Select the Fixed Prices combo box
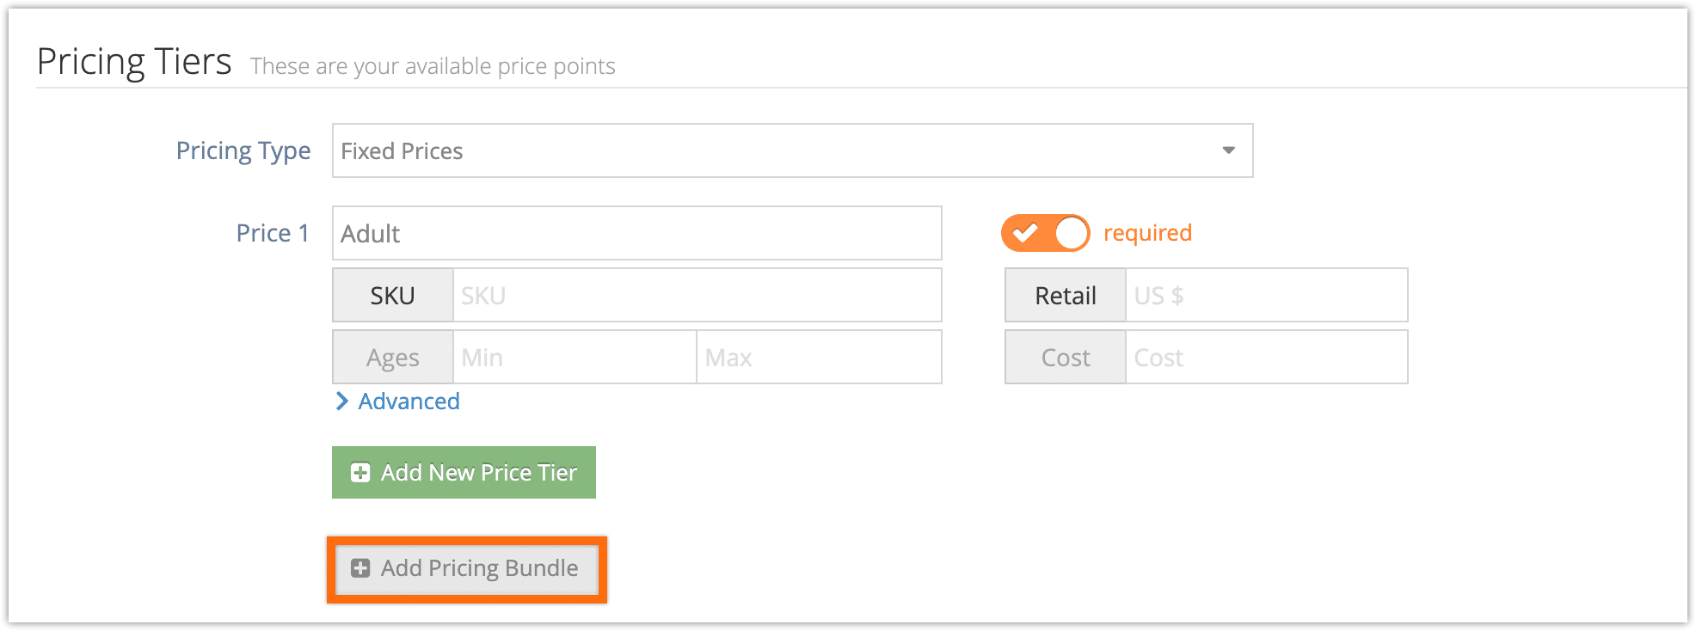The width and height of the screenshot is (1696, 631). (x=792, y=150)
